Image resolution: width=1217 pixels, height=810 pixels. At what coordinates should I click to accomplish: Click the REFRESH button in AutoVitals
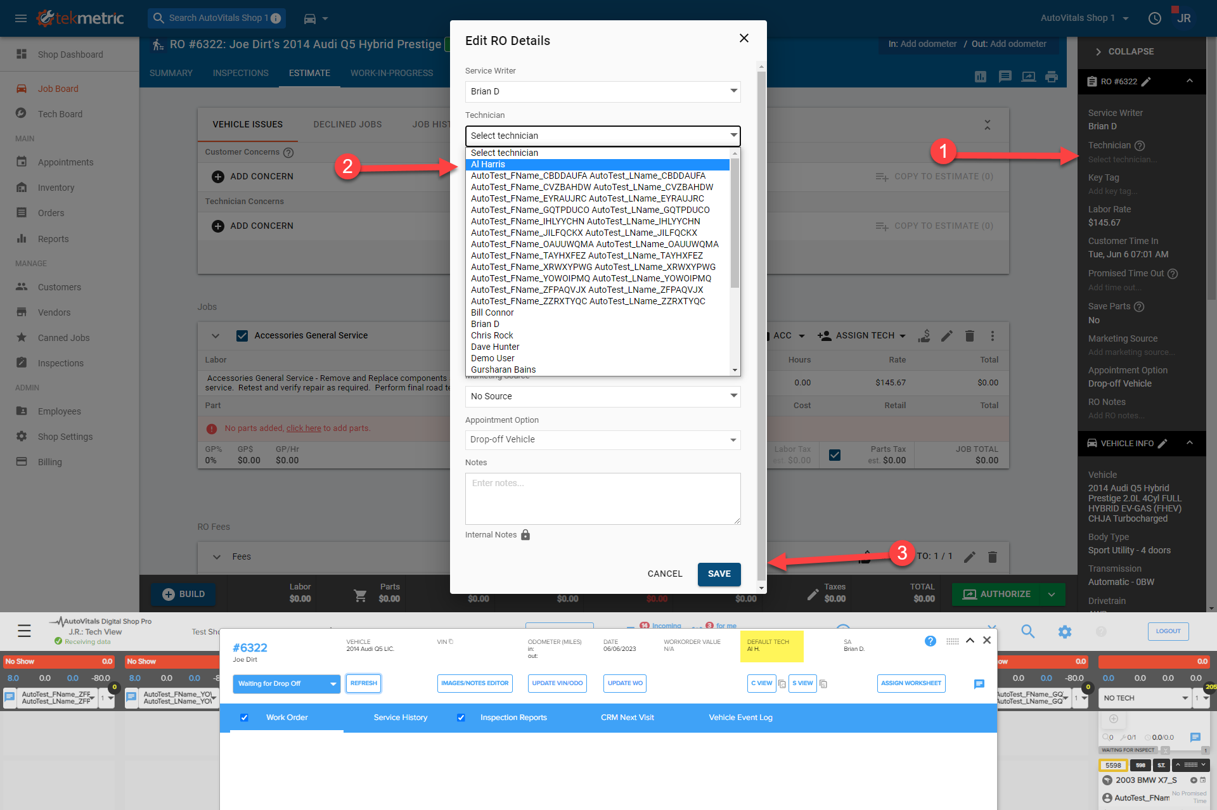coord(364,684)
